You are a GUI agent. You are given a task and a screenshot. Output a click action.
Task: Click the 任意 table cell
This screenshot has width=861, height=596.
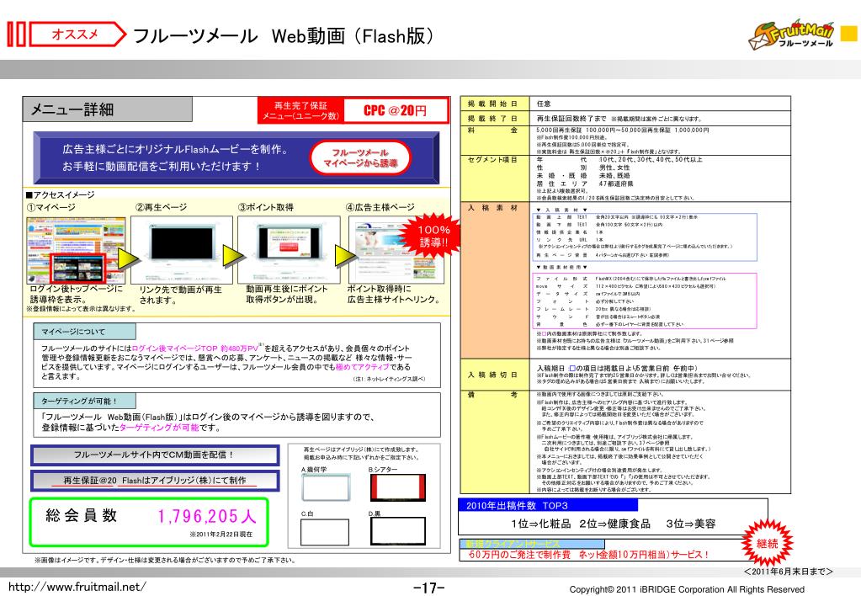[x=544, y=104]
